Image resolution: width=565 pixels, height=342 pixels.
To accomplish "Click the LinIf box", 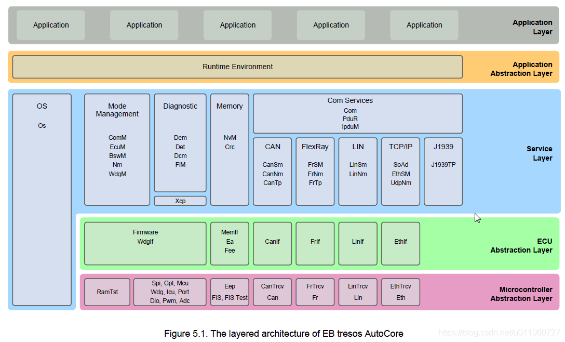I will coord(358,244).
